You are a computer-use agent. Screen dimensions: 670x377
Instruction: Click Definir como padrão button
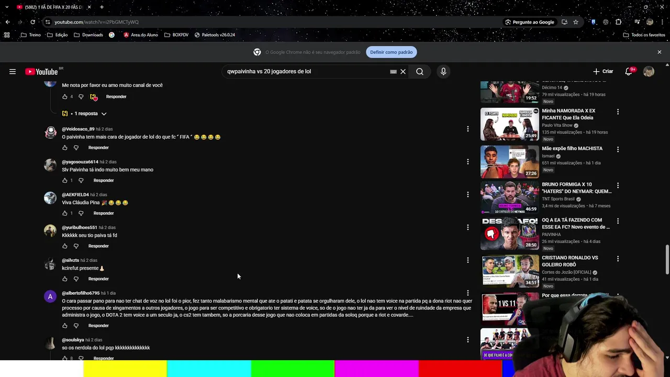pyautogui.click(x=392, y=52)
